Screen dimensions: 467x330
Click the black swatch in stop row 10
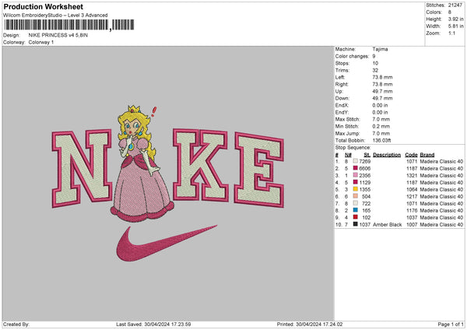pyautogui.click(x=356, y=224)
